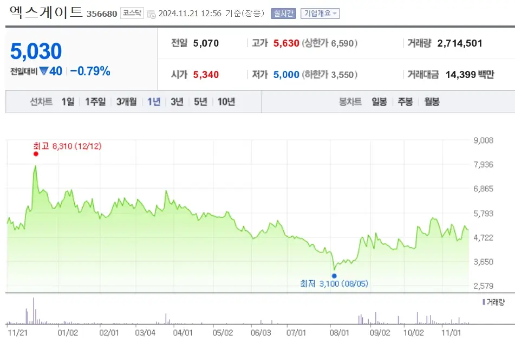The height and width of the screenshot is (349, 515).
Task: Click the blue dot marking the 최저 price
Action: [334, 276]
